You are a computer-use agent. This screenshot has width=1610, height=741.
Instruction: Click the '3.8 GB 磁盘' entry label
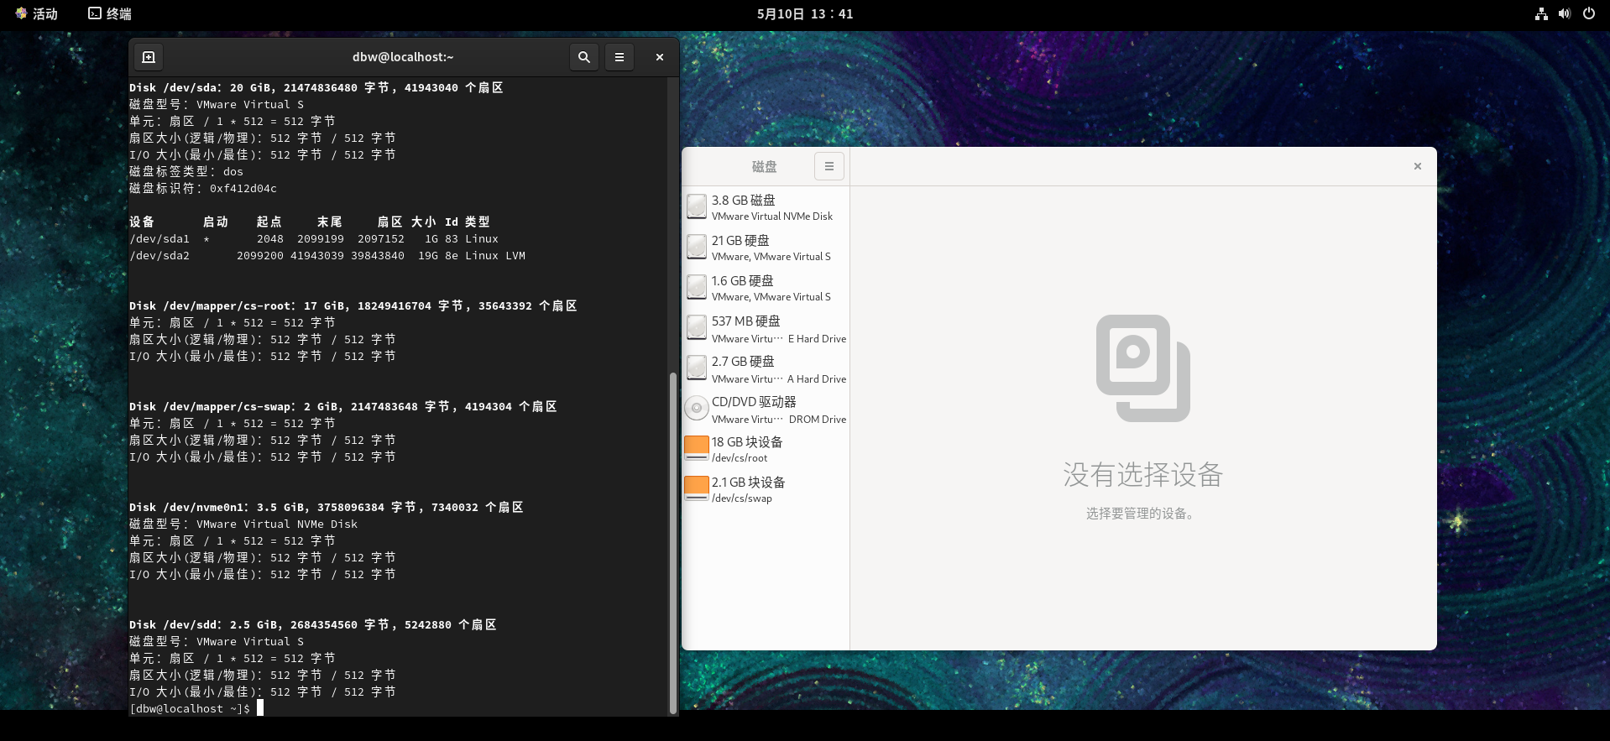tap(744, 201)
